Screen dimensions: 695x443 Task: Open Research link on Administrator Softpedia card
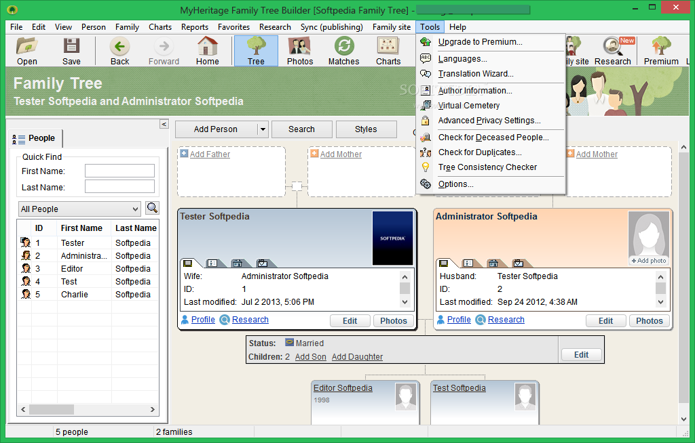pos(506,320)
